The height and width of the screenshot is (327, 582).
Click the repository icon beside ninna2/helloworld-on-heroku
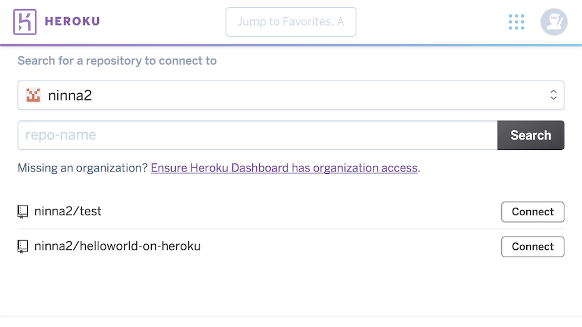click(x=23, y=247)
